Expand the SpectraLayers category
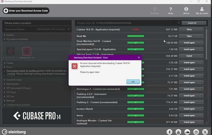Viewport: 212px width, 135px height. [5, 84]
